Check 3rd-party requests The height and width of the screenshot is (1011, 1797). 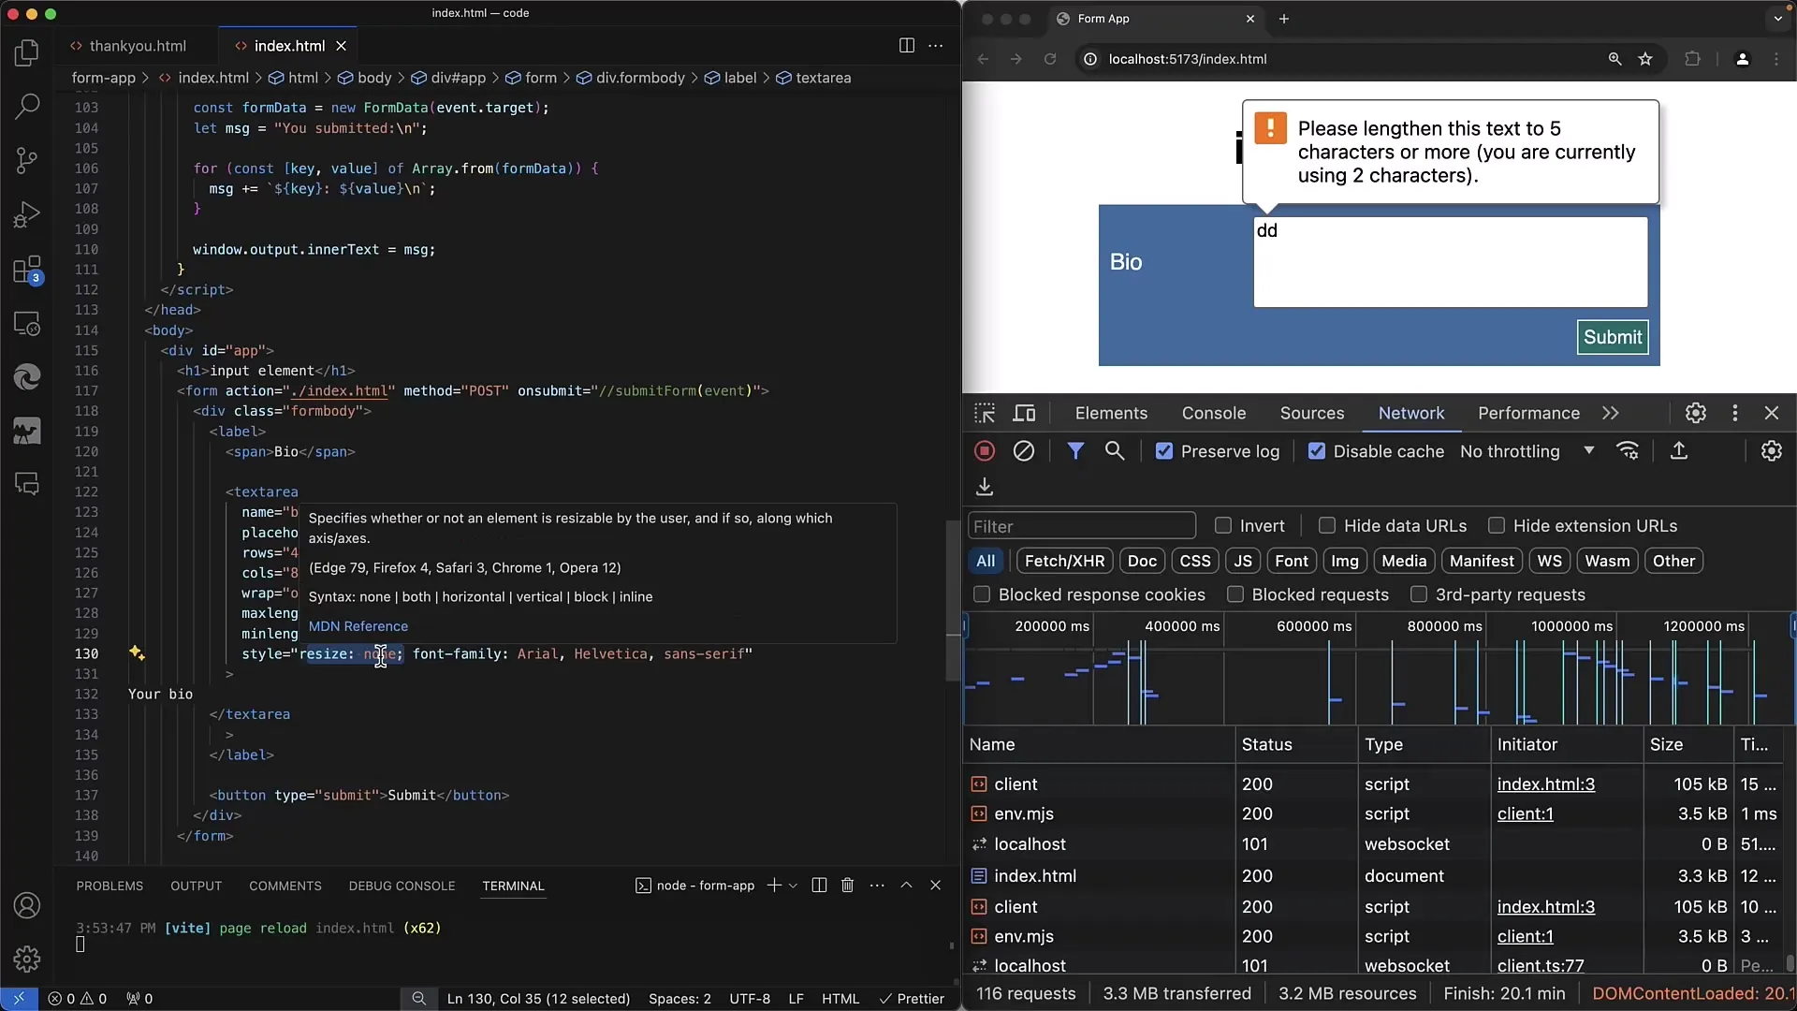point(1419,594)
